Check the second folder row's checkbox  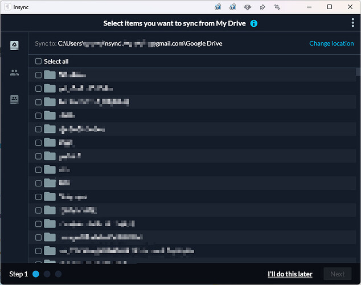coord(38,88)
